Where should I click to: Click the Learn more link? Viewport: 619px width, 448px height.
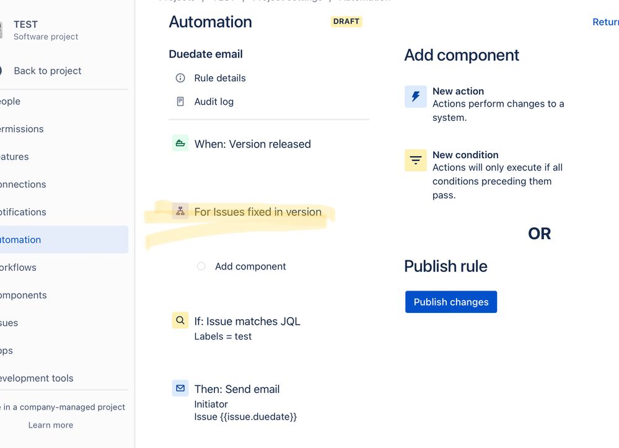pos(51,425)
